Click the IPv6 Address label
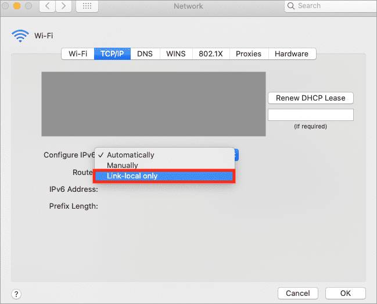 tap(74, 189)
